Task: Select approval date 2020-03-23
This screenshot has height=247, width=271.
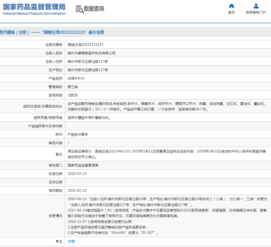Action: 77,174
